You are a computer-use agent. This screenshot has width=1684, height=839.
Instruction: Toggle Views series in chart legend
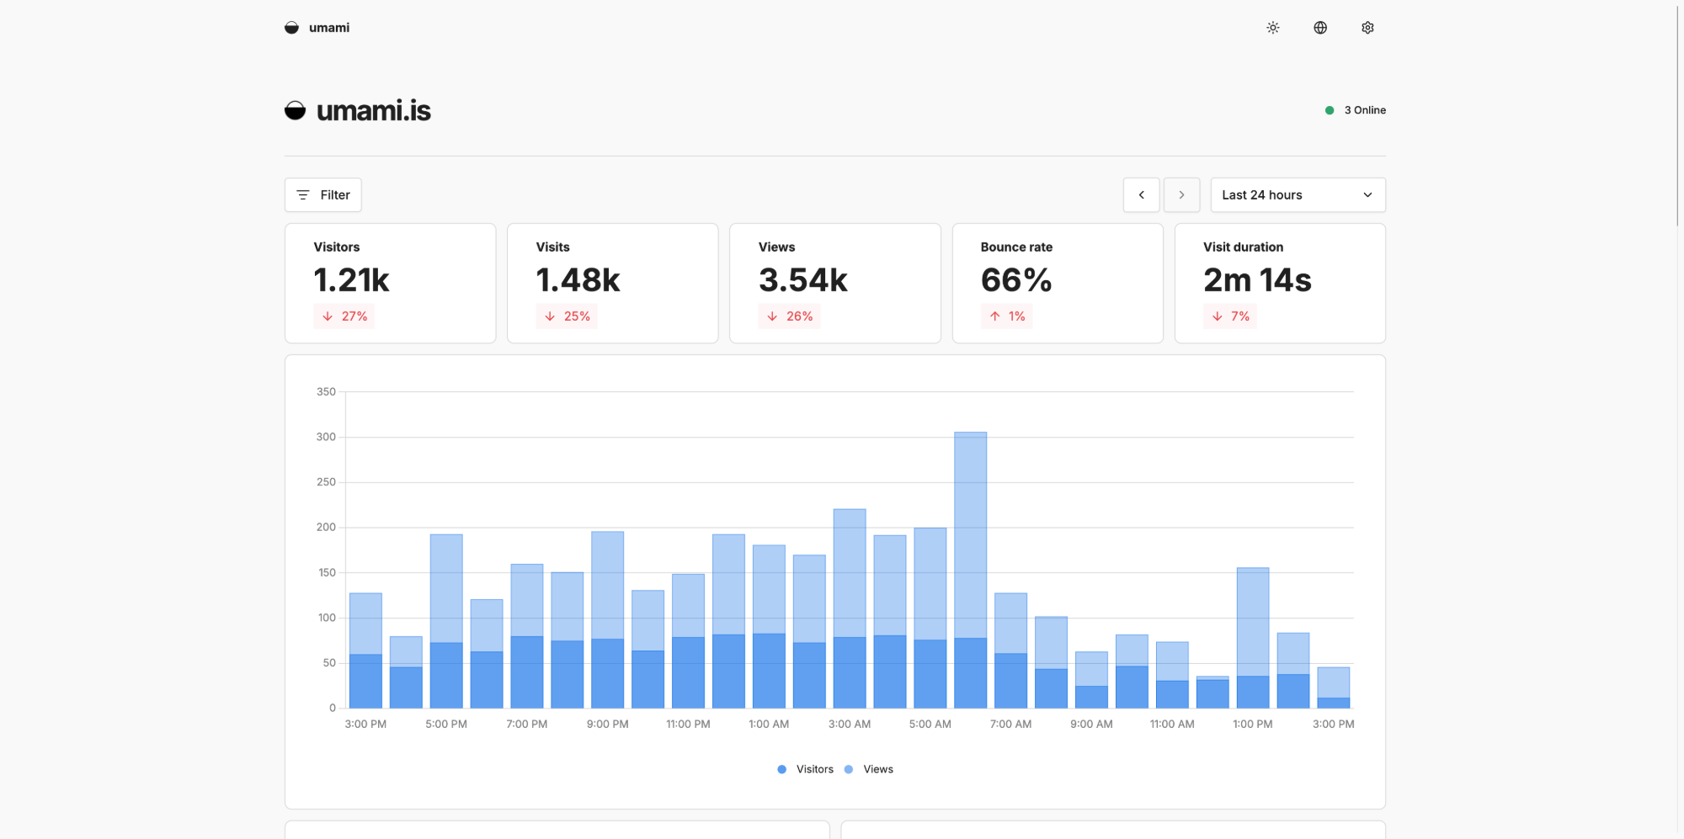877,769
